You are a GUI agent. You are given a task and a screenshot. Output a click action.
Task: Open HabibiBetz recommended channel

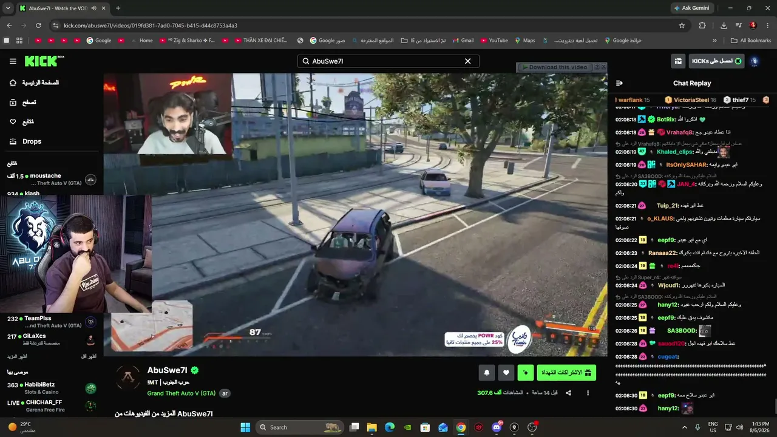[52, 388]
